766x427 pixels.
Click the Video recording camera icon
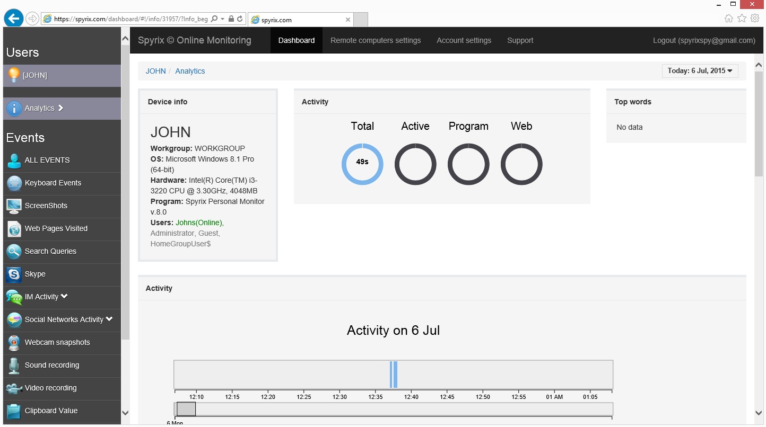14,388
